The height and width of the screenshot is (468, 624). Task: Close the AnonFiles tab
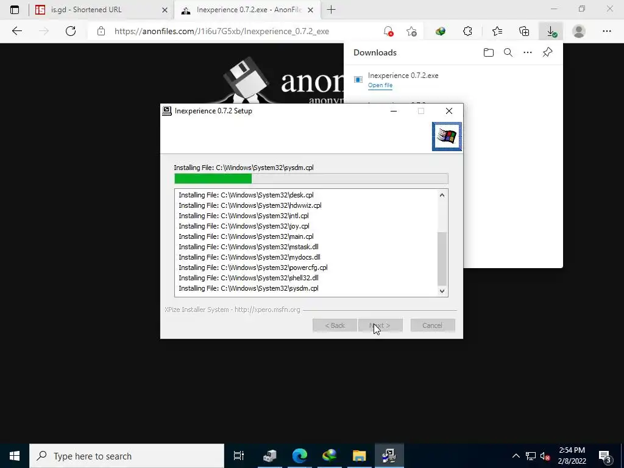click(x=311, y=10)
